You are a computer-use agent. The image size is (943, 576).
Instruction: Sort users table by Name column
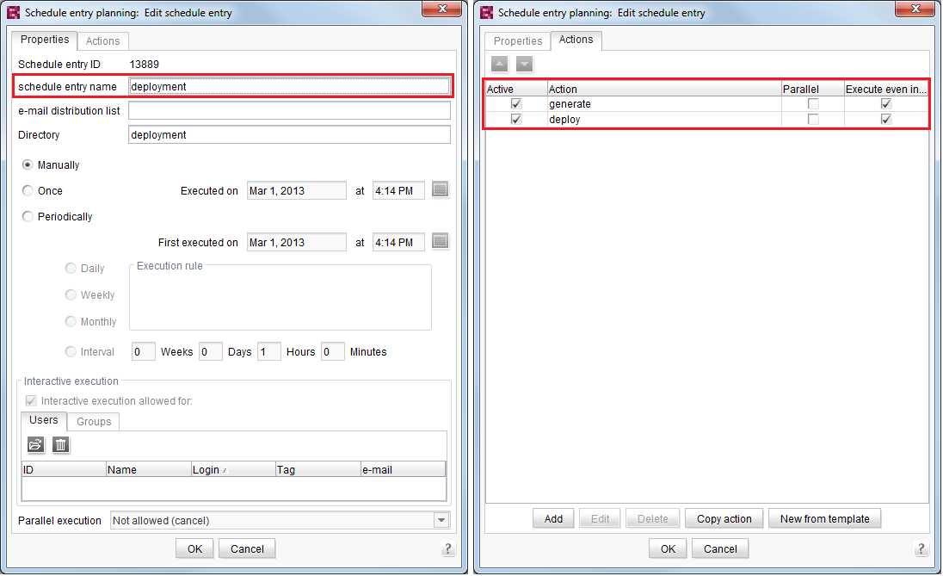[148, 469]
